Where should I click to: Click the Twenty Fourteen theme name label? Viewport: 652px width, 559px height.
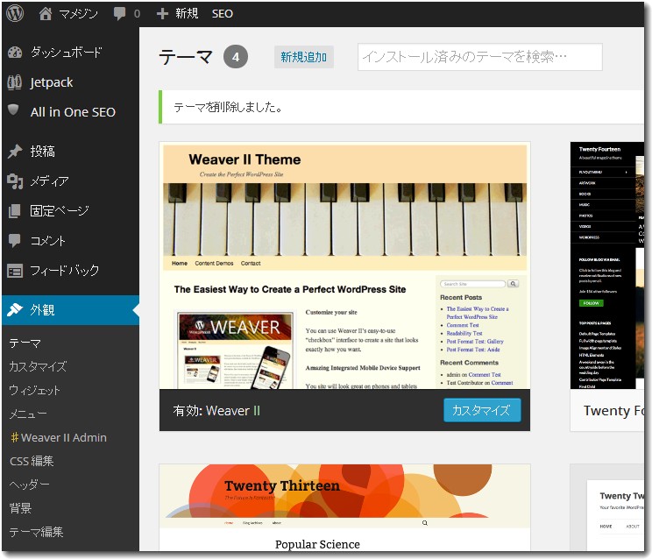coord(613,411)
